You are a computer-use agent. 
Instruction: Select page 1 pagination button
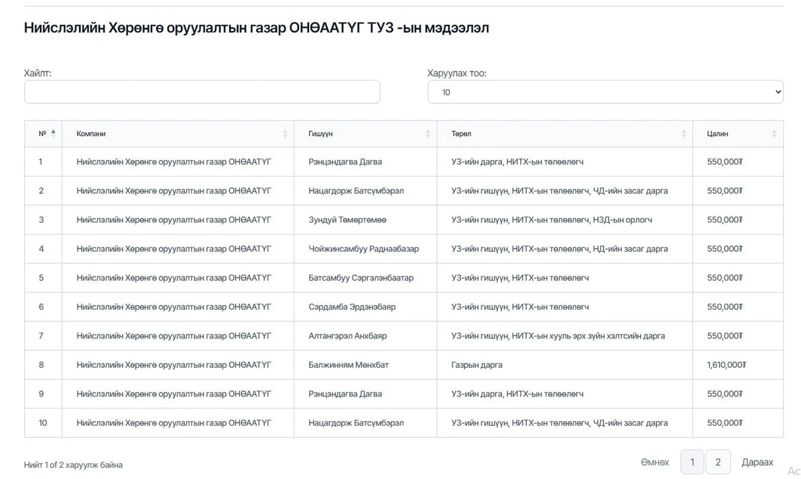click(692, 462)
